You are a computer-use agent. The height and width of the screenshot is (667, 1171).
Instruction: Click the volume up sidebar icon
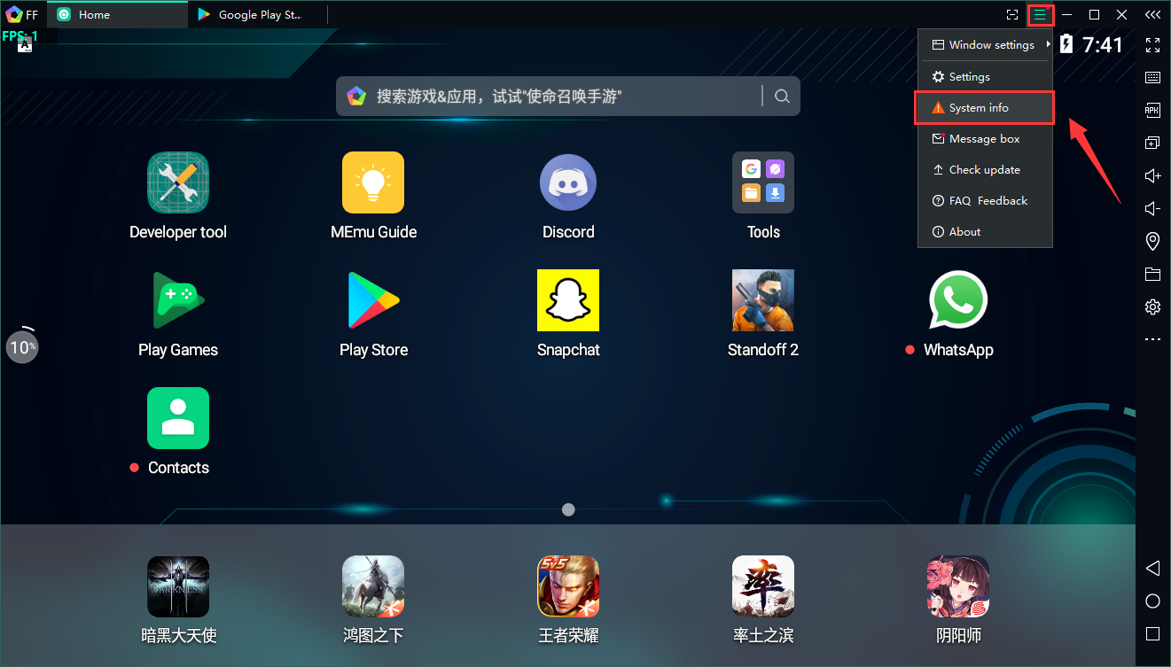click(x=1152, y=176)
